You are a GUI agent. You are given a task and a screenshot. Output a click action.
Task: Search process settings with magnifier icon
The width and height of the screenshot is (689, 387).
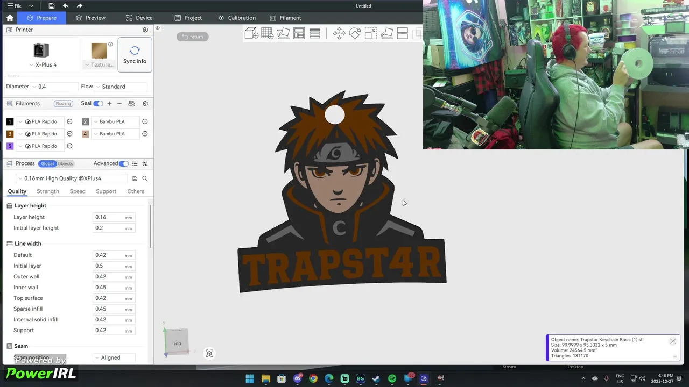tap(145, 178)
